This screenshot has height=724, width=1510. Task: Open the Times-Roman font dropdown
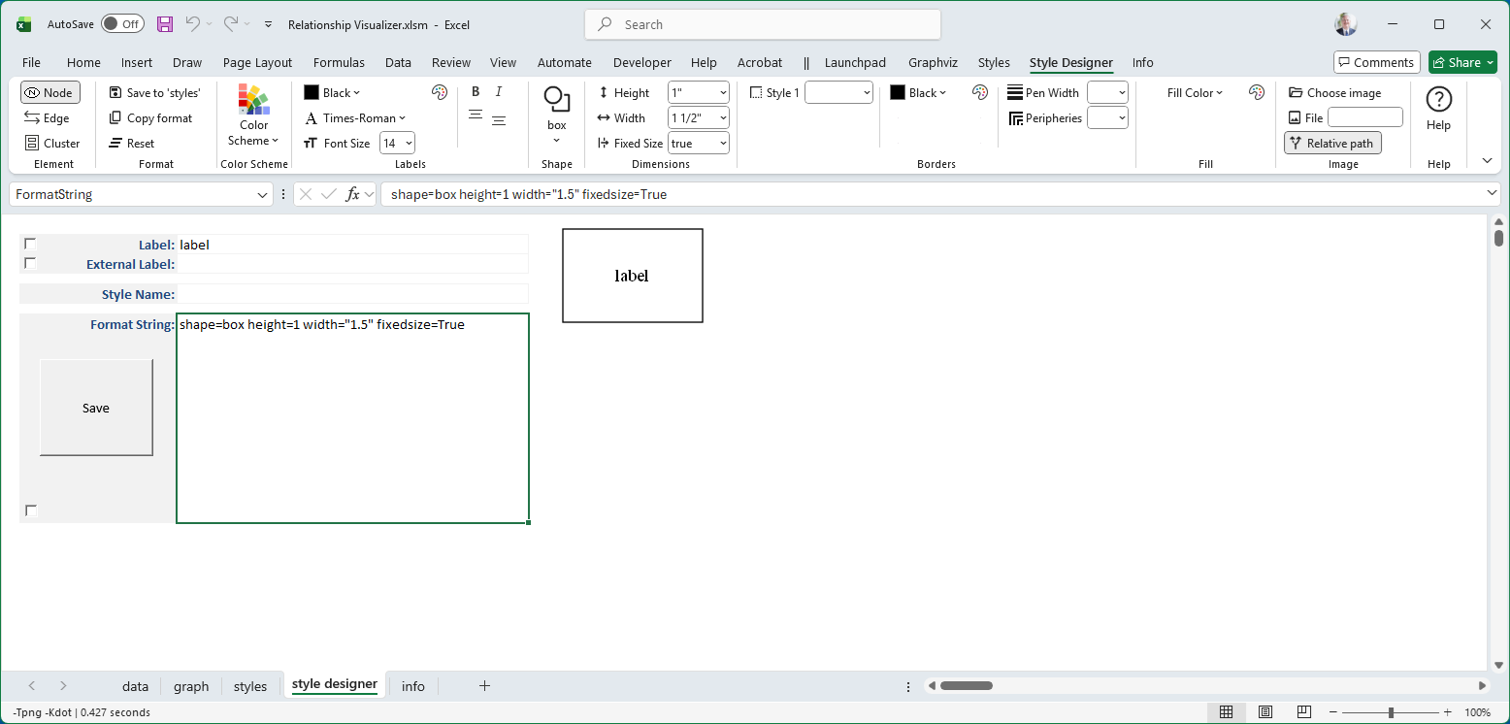click(x=355, y=118)
